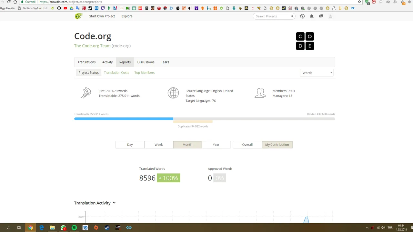Viewport: 413px width, 232px height.
Task: Show hidden tray icons arrow
Action: [367, 227]
